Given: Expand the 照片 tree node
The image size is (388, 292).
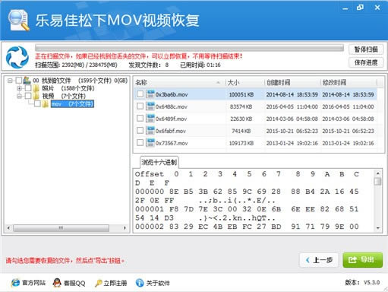Looking at the screenshot, I should click(20, 88).
